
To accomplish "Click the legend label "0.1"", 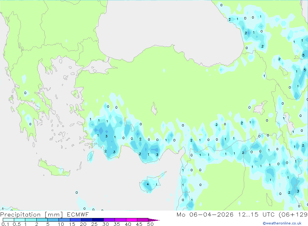I will (x=5, y=224).
